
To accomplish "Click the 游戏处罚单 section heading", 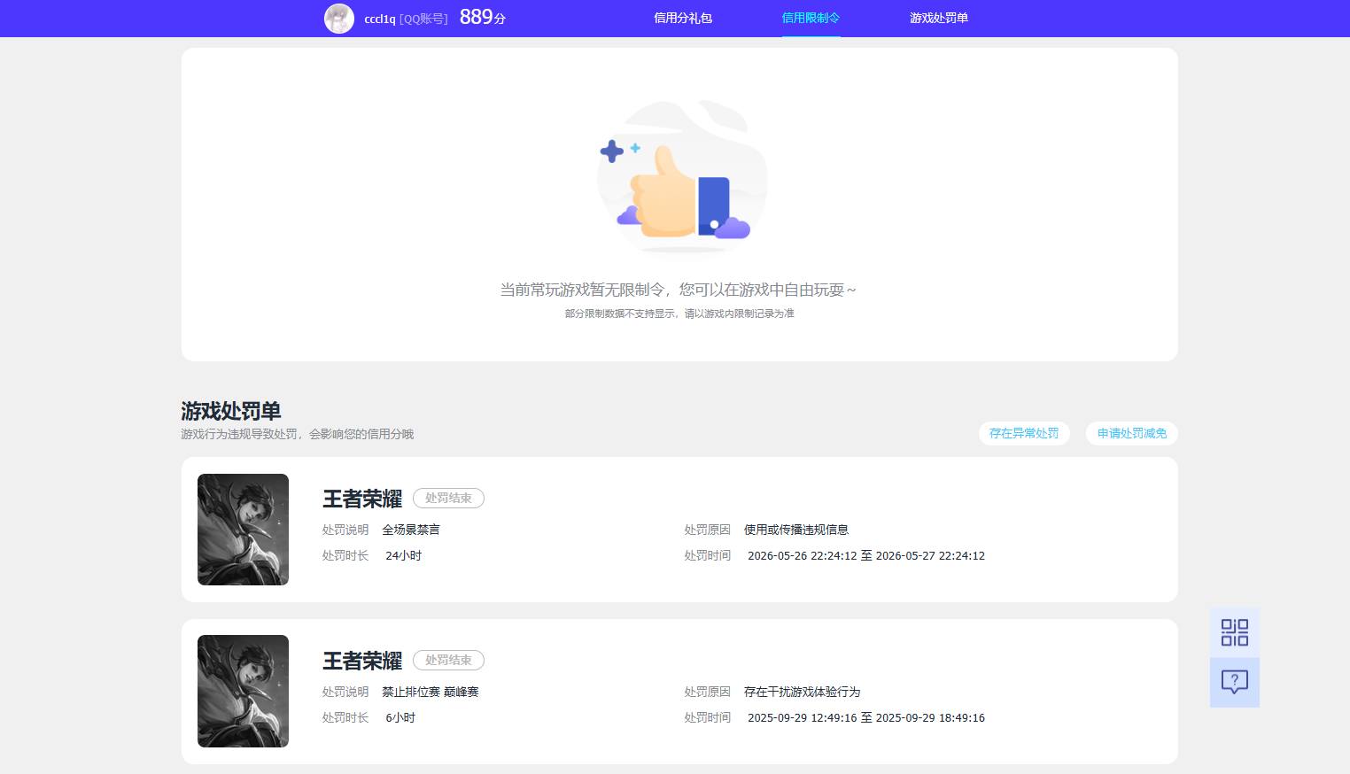I will coord(231,411).
